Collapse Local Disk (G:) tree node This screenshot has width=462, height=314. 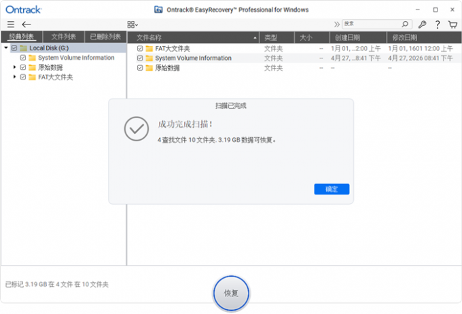pyautogui.click(x=6, y=48)
